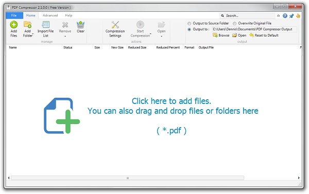Open Compression Settings tools icon

[x=115, y=25]
